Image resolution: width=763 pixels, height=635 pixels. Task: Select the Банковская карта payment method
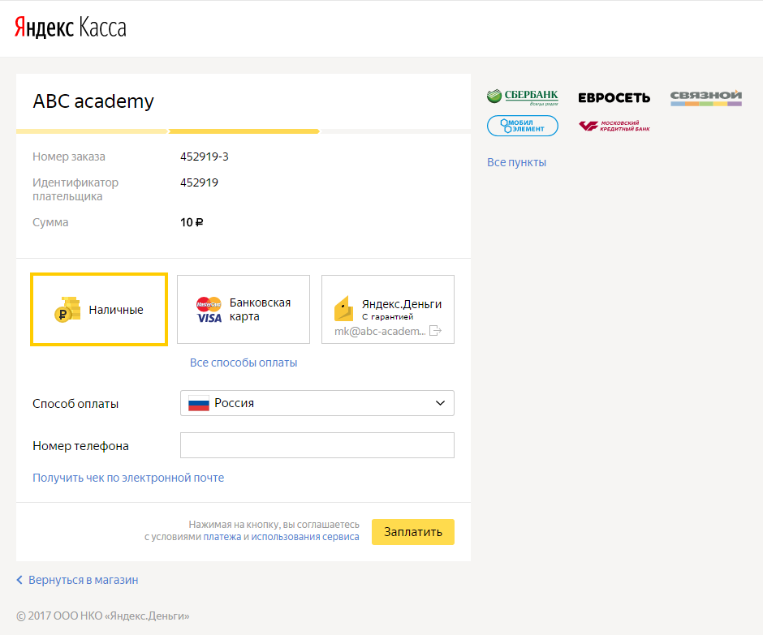(244, 310)
